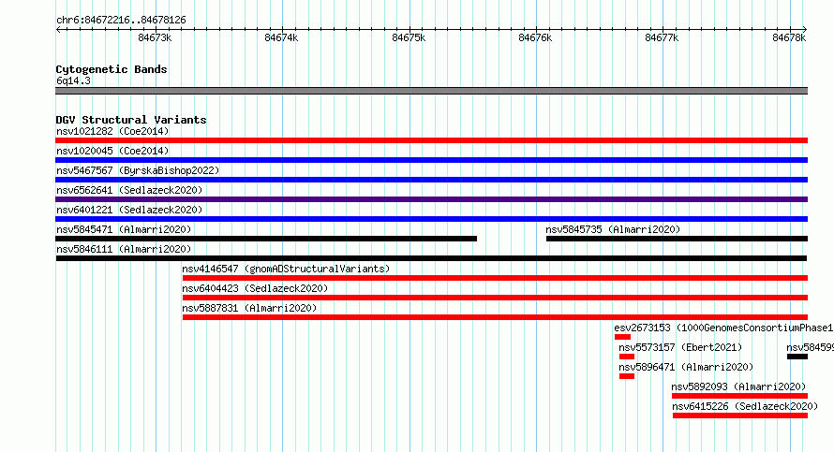
Task: Open the nsv5892093 (Almarri2020) label
Action: [x=738, y=386]
